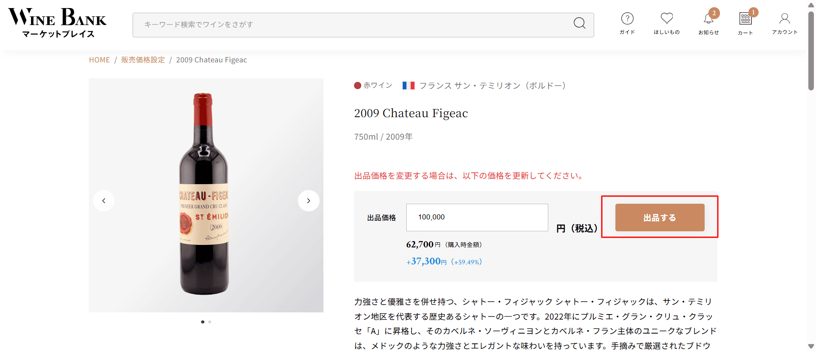Click the 出品する listing button
816x351 pixels.
(x=660, y=217)
